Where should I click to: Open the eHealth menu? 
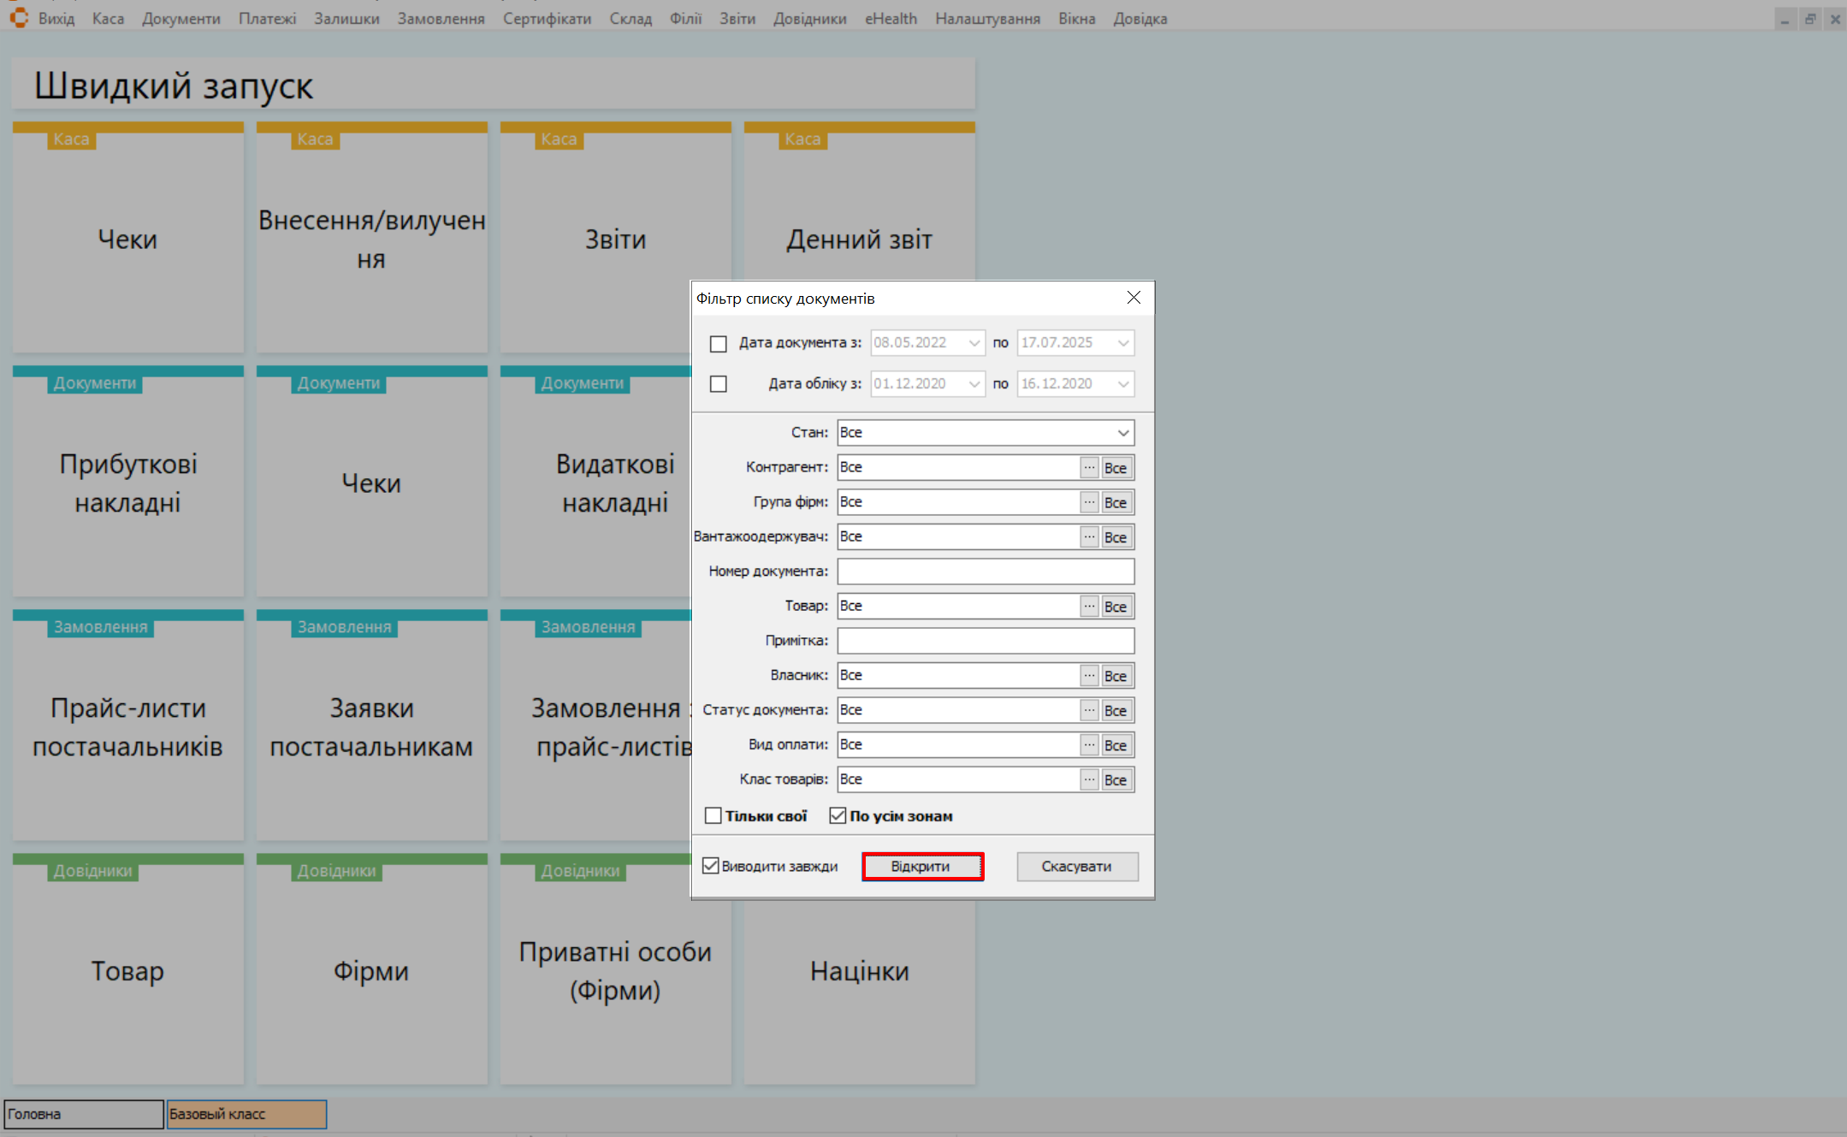[890, 19]
